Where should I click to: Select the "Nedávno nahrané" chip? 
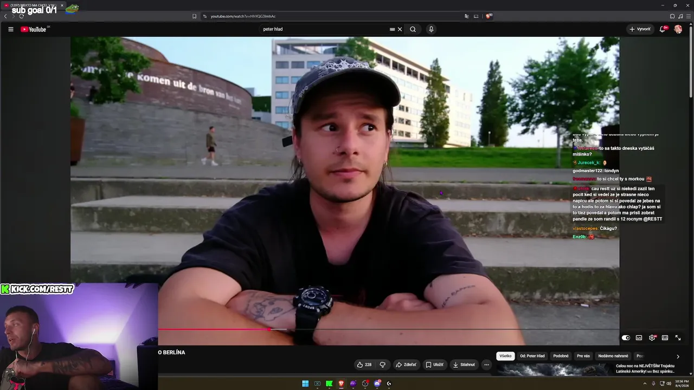[613, 356]
